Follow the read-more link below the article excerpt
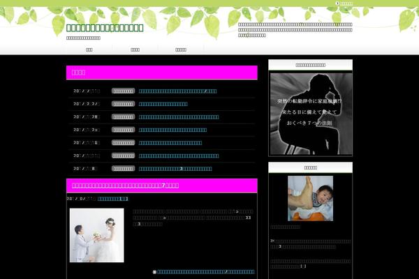This screenshot has width=419, height=279. (x=205, y=272)
